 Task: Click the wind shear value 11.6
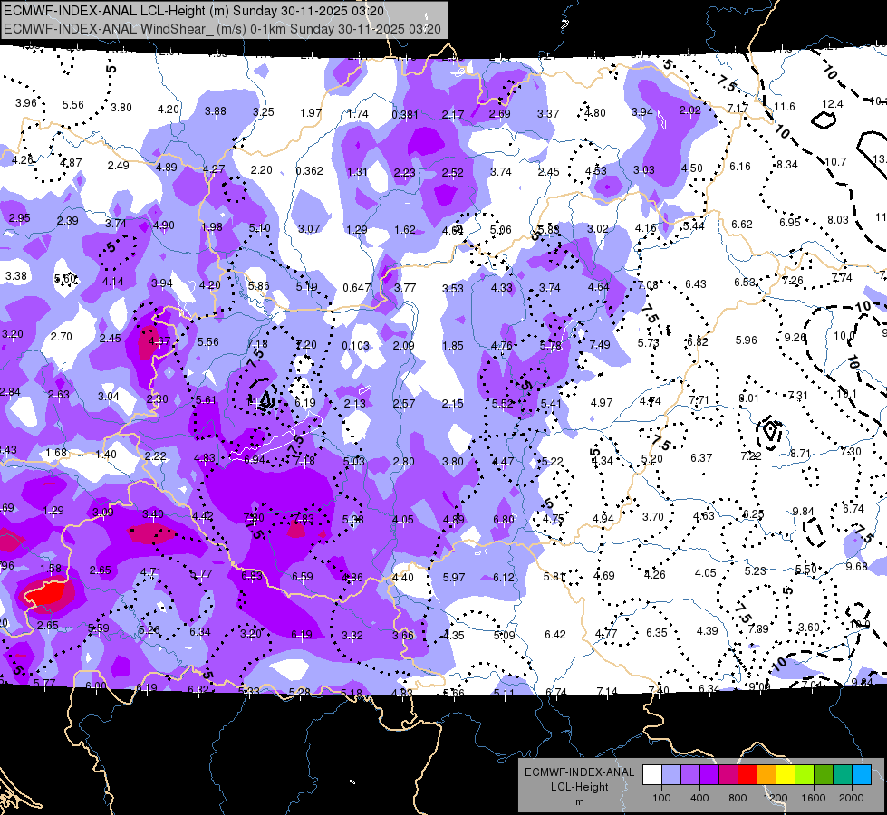pos(784,107)
